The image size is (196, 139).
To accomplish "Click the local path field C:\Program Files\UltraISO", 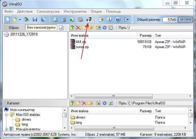I will [x=160, y=103].
